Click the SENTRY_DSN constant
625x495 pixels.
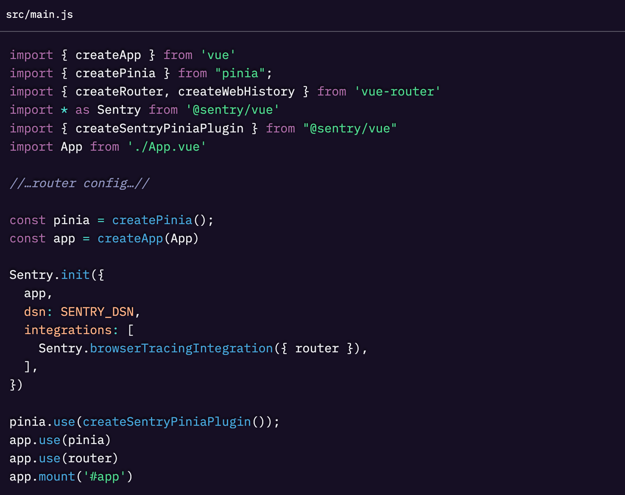(97, 312)
